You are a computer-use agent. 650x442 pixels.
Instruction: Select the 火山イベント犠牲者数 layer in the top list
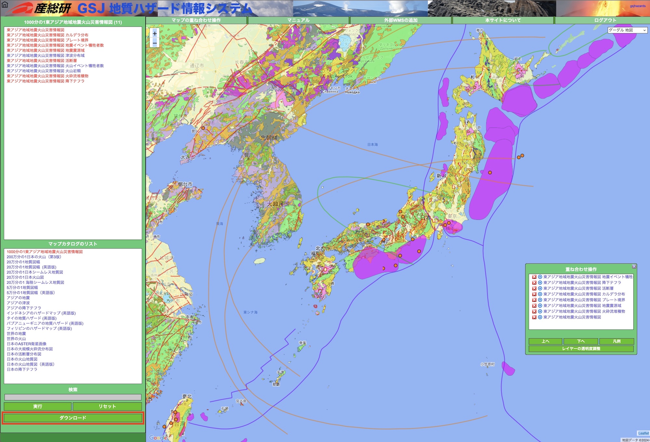(x=55, y=66)
